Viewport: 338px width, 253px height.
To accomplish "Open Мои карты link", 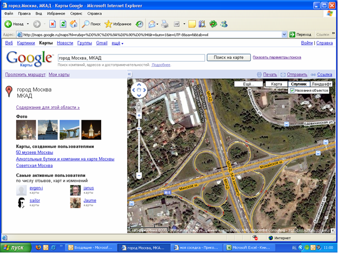I will pos(59,74).
